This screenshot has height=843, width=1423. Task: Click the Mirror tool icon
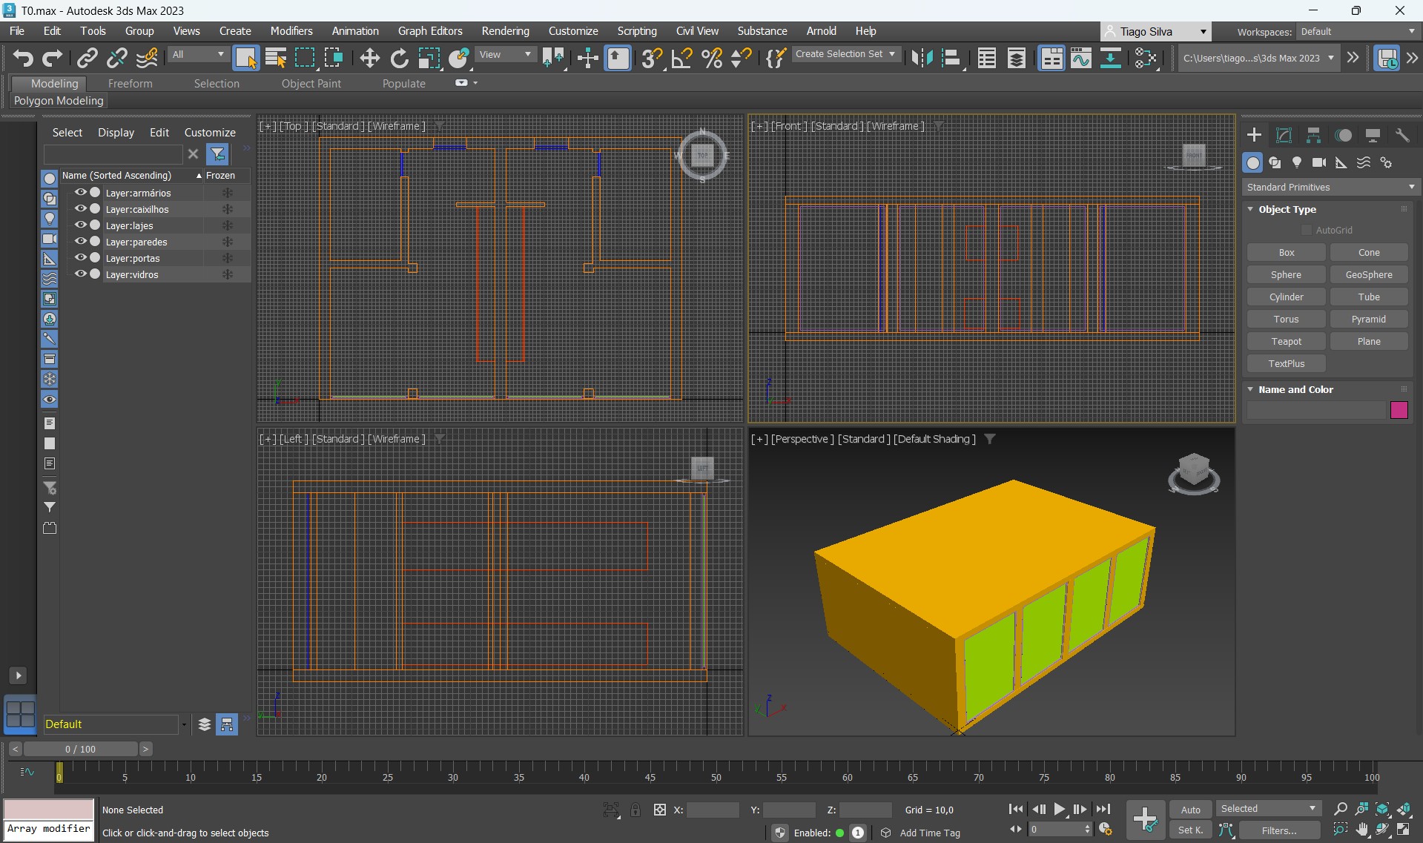click(x=921, y=58)
